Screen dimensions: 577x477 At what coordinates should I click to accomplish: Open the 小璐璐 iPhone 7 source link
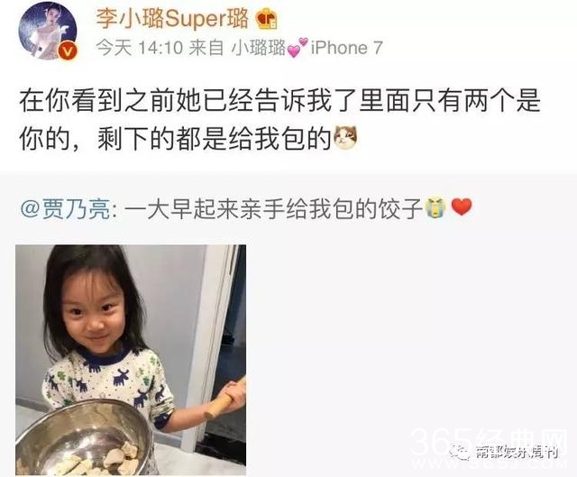307,48
